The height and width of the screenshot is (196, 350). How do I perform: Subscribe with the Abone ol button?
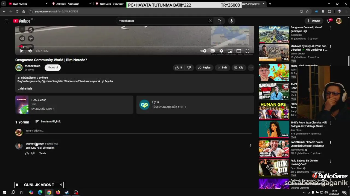53,68
